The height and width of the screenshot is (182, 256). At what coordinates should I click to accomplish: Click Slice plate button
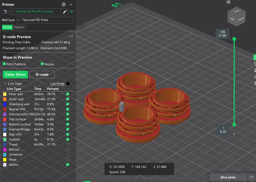228,177
